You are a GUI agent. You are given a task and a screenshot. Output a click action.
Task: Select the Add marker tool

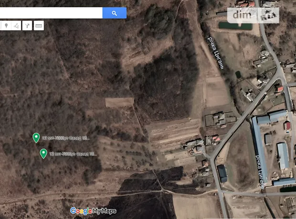(6, 26)
